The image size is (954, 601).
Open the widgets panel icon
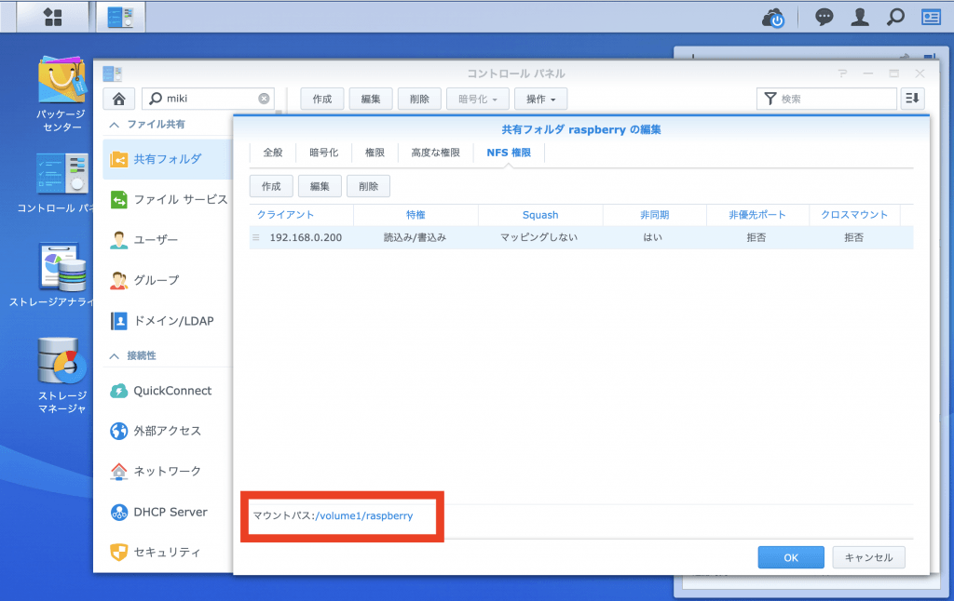(932, 17)
